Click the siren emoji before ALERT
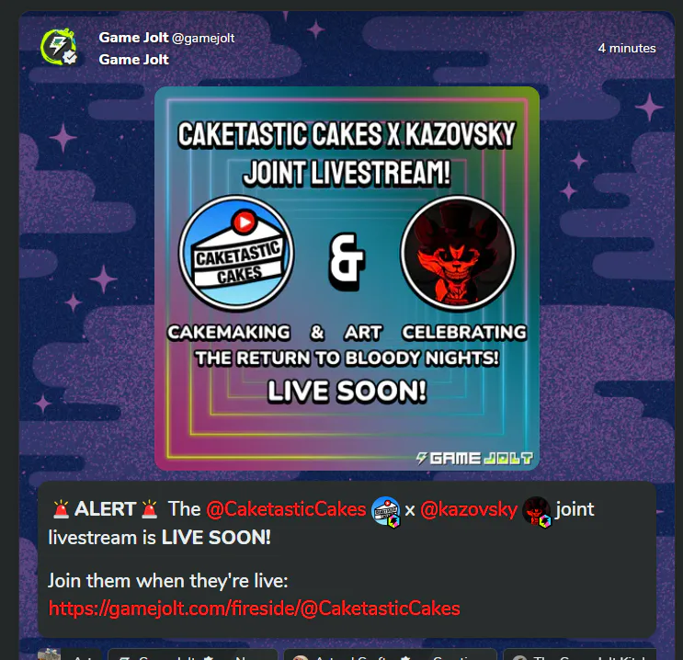 coord(61,509)
